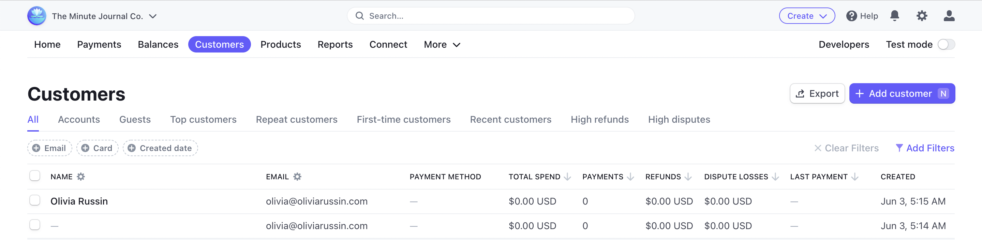The image size is (982, 240).
Task: Click the notifications bell icon
Action: tap(894, 16)
